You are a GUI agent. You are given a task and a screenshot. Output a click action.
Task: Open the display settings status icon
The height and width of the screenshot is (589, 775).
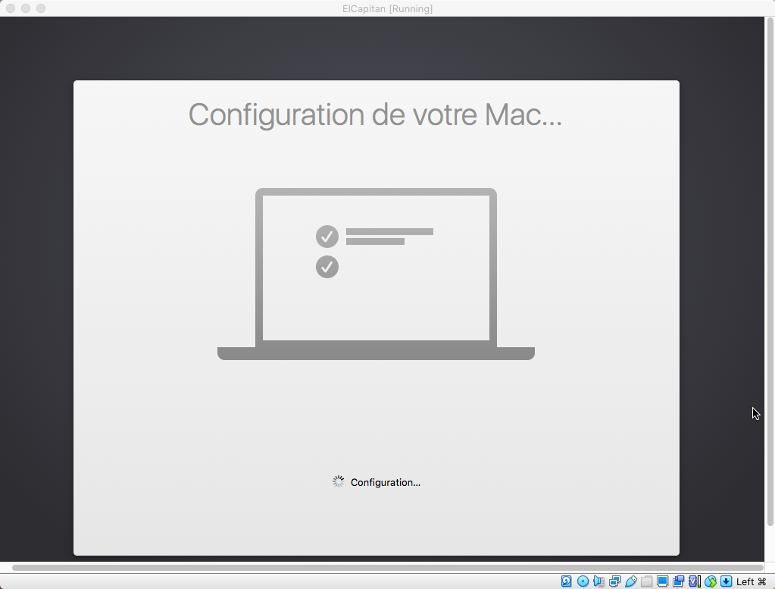[x=662, y=581]
